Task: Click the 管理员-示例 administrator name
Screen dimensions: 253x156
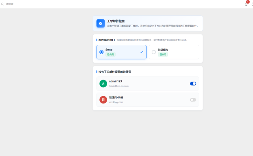Action: [116, 97]
